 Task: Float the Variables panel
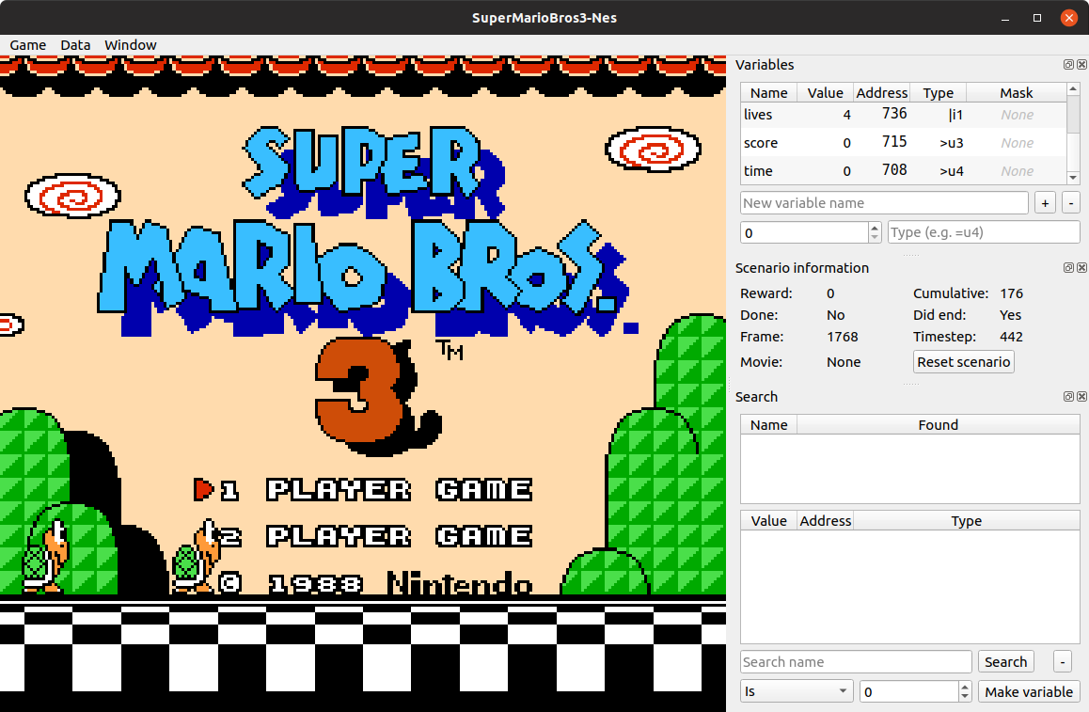coord(1069,65)
